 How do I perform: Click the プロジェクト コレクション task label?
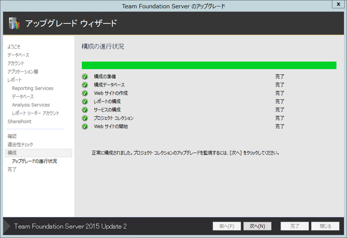click(114, 118)
